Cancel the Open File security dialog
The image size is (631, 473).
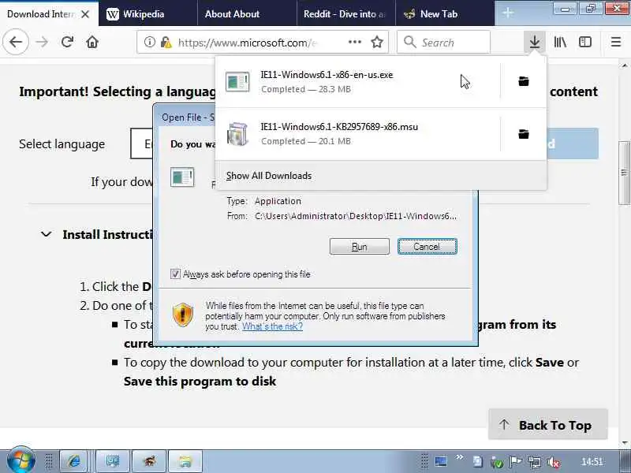pos(428,247)
